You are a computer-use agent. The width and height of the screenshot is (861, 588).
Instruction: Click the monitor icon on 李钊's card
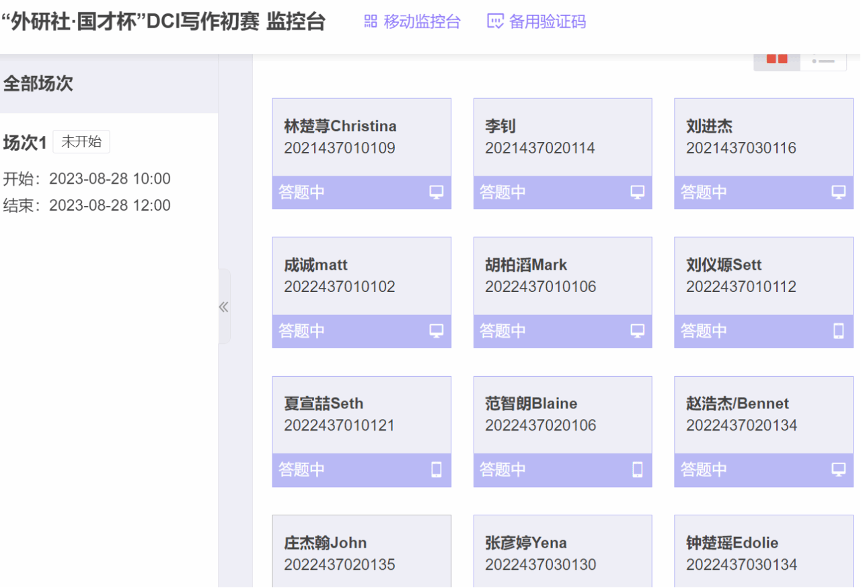(x=637, y=192)
